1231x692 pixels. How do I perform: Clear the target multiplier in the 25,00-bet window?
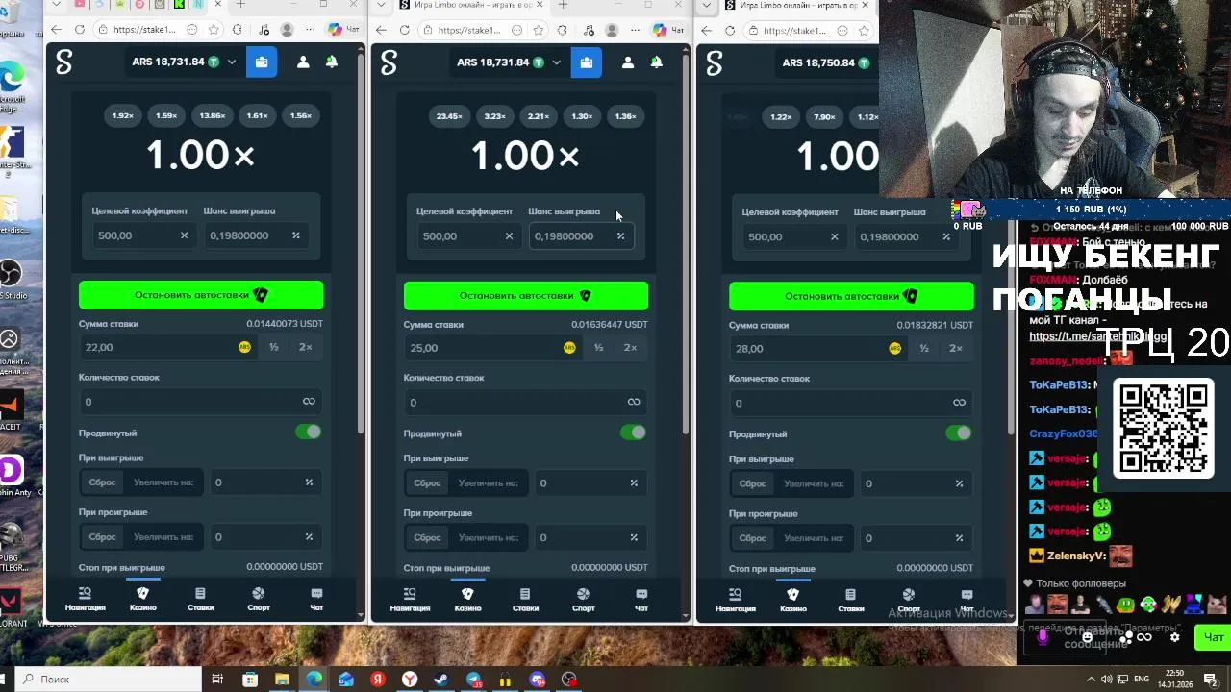pos(509,236)
